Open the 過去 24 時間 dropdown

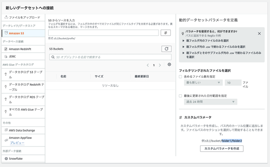tap(210, 102)
